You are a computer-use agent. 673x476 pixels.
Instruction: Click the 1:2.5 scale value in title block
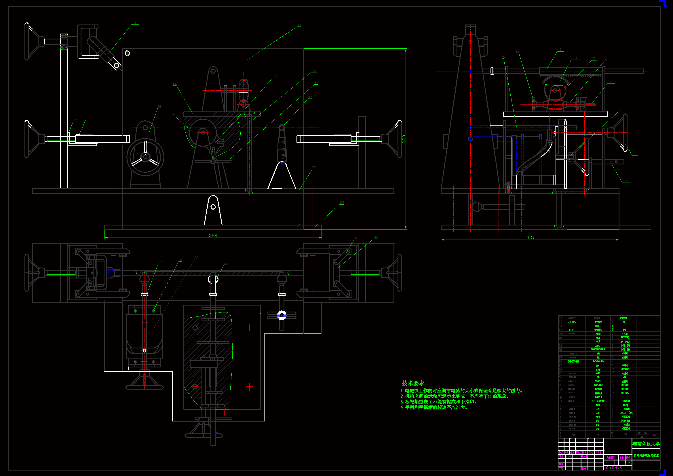628,462
